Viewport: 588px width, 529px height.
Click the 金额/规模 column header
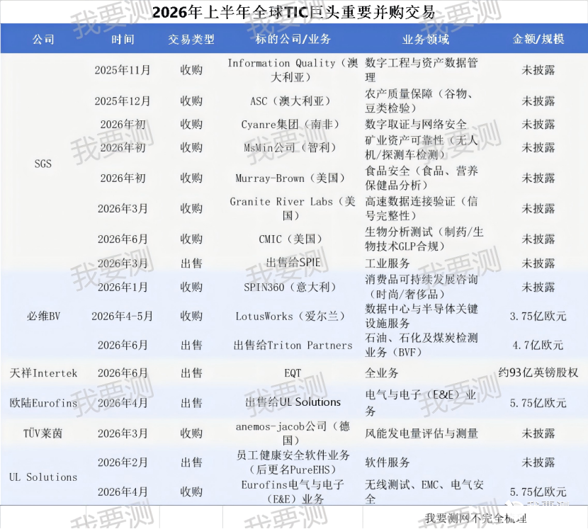pyautogui.click(x=538, y=39)
